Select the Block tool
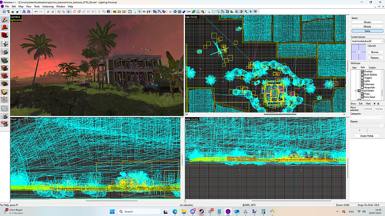This screenshot has height=216, width=385. (x=5, y=51)
